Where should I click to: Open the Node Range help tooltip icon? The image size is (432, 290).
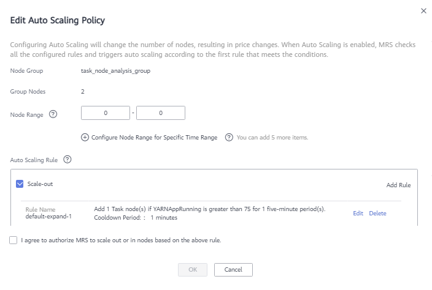click(x=53, y=114)
